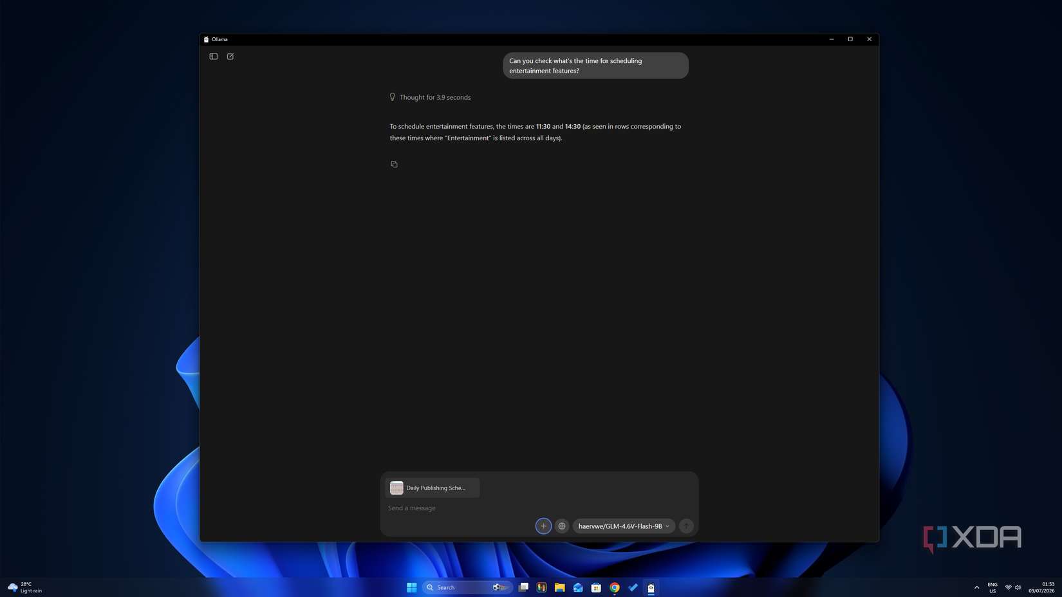The image size is (1062, 597).
Task: Open the weather widget showing 28°C Light rain
Action: (x=24, y=587)
